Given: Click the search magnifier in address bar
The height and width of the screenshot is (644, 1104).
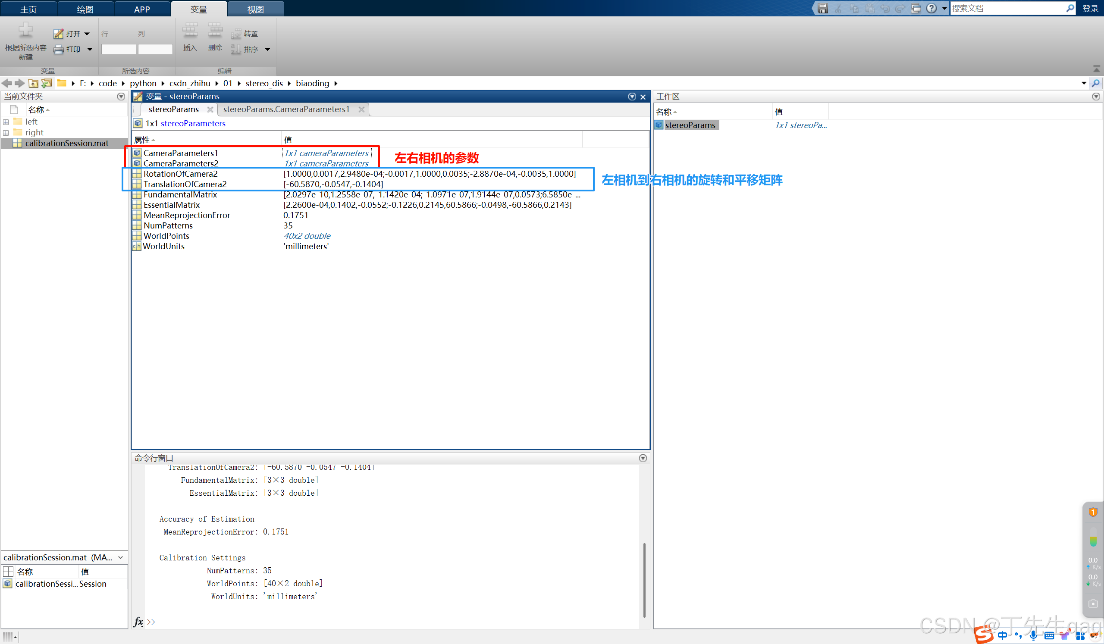Looking at the screenshot, I should 1095,83.
